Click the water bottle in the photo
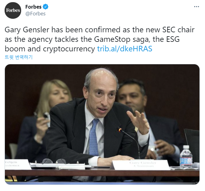205x191 pixels. pyautogui.click(x=186, y=157)
